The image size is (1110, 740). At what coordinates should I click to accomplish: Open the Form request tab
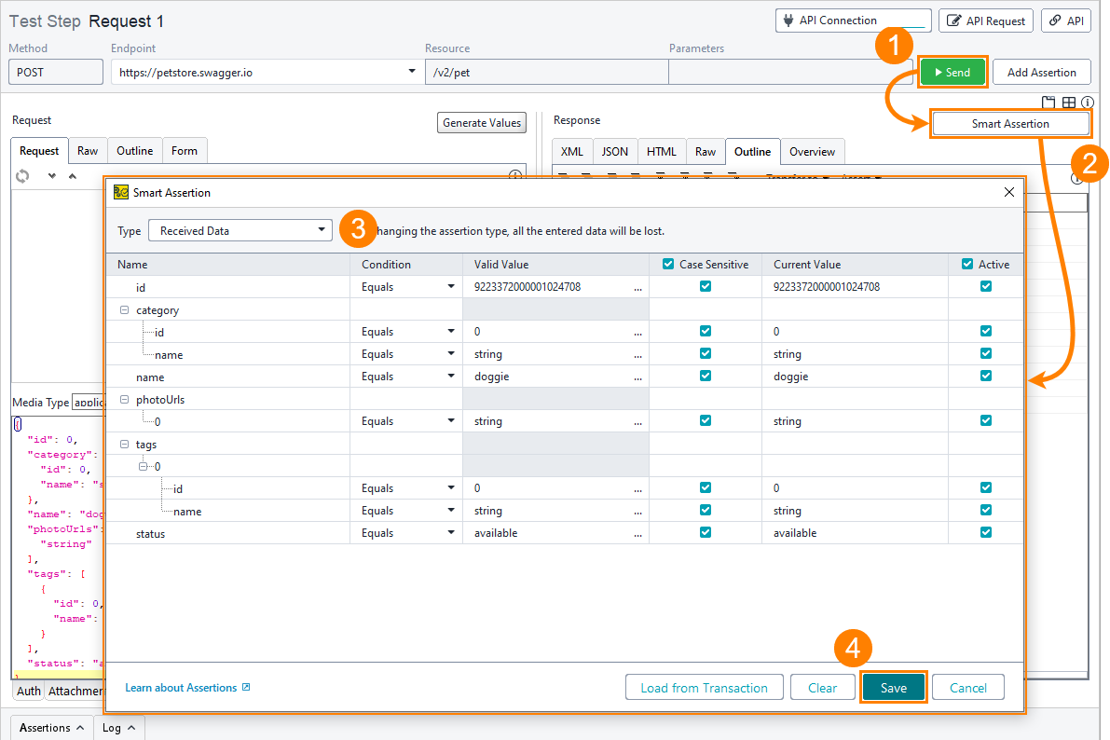coord(185,151)
